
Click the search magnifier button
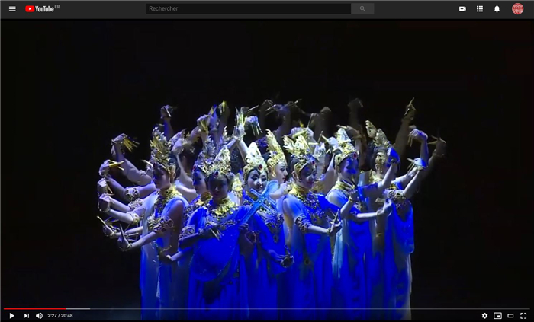362,9
